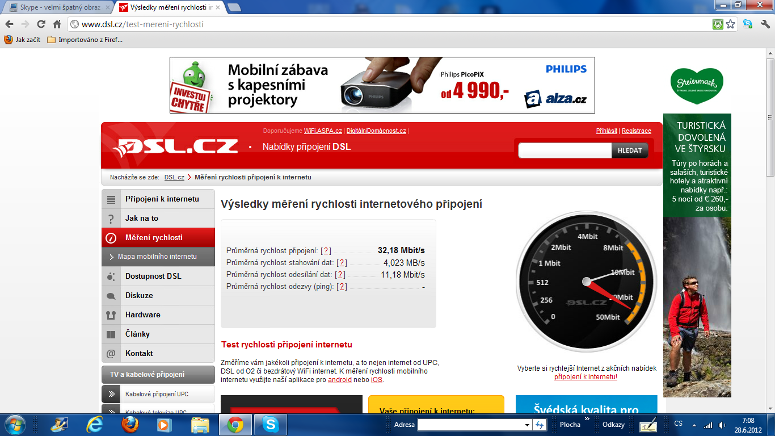The height and width of the screenshot is (436, 775).
Task: Click the DSL.cz breadcrumb link
Action: tap(174, 177)
